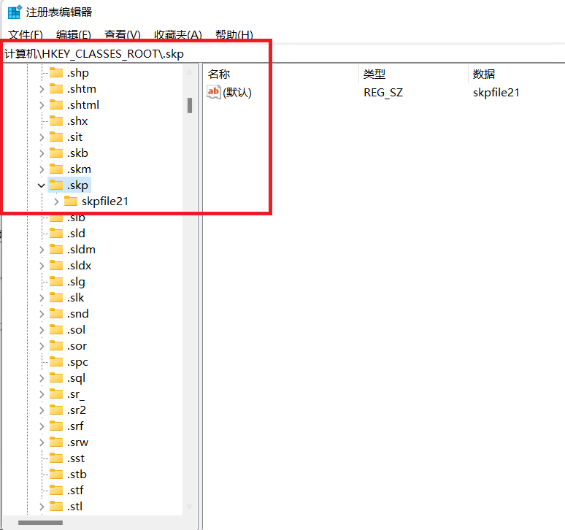Screen dimensions: 565x530
Task: Select the .sql folder icon
Action: point(56,378)
